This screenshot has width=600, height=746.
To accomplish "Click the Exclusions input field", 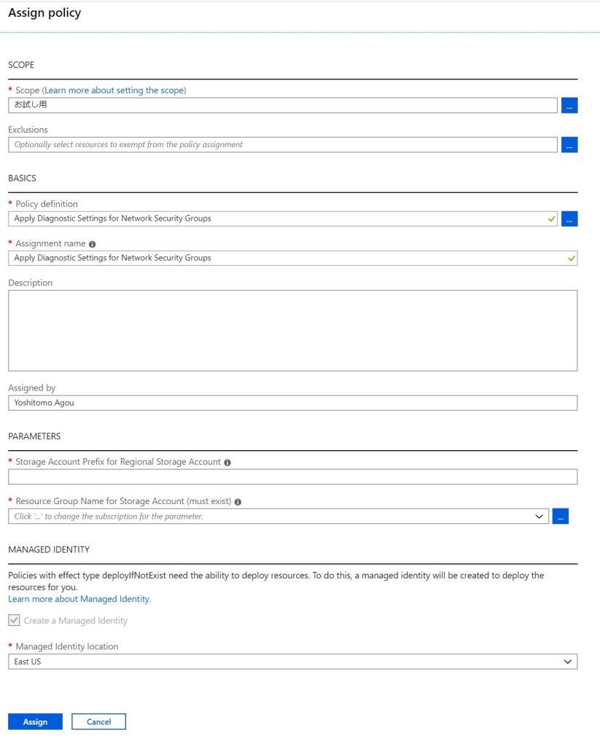I will click(x=283, y=145).
